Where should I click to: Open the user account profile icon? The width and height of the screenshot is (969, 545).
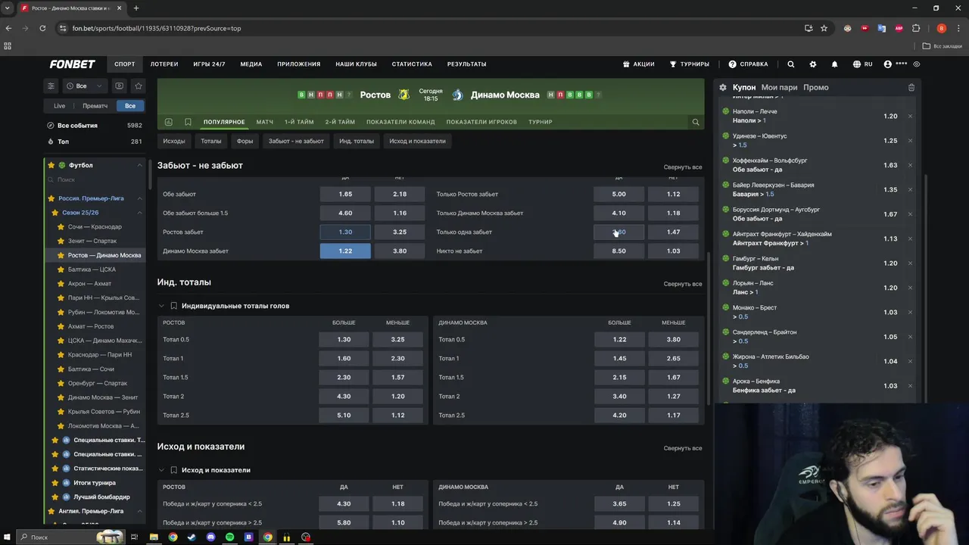(887, 64)
